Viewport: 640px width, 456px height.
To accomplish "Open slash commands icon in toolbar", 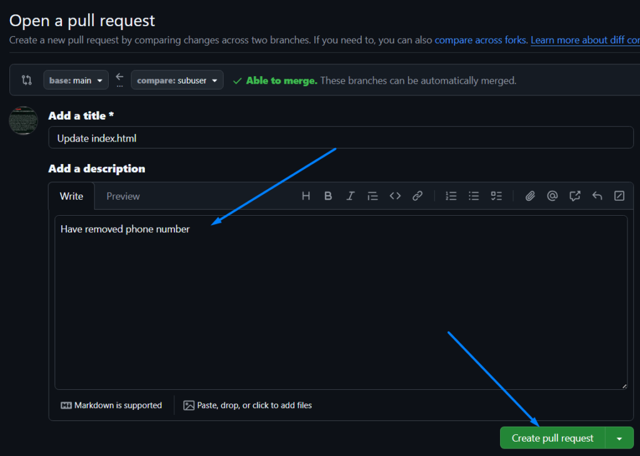I will click(619, 196).
